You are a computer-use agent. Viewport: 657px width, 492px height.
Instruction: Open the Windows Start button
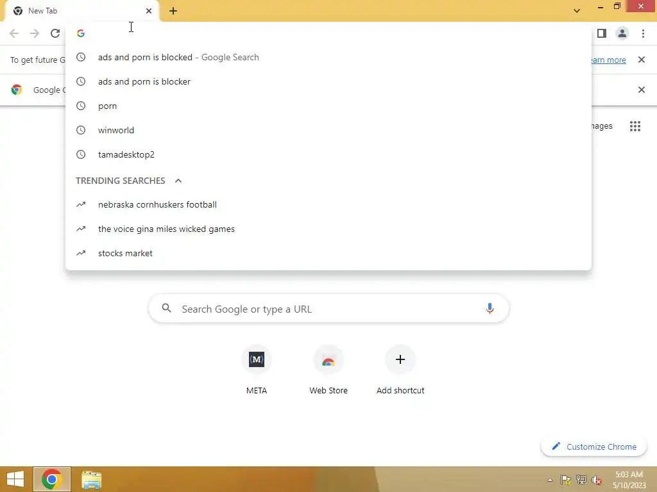[15, 479]
